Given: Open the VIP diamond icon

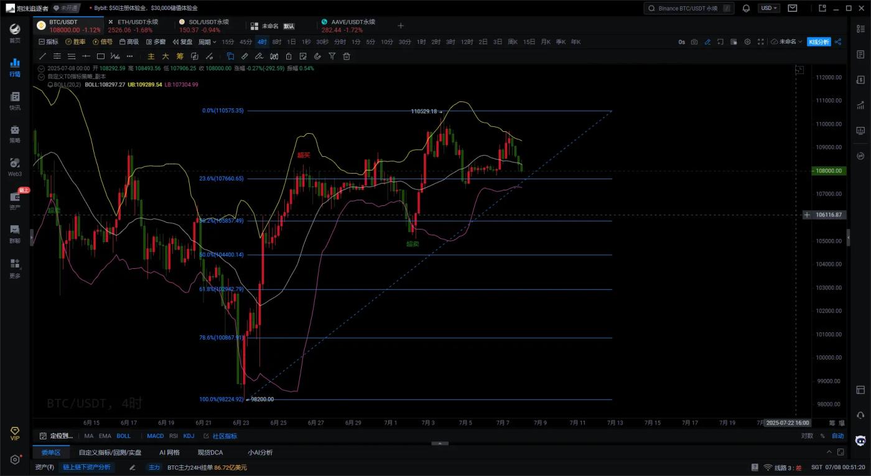Looking at the screenshot, I should (x=15, y=433).
